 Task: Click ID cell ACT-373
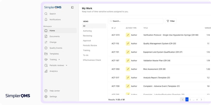(115, 35)
